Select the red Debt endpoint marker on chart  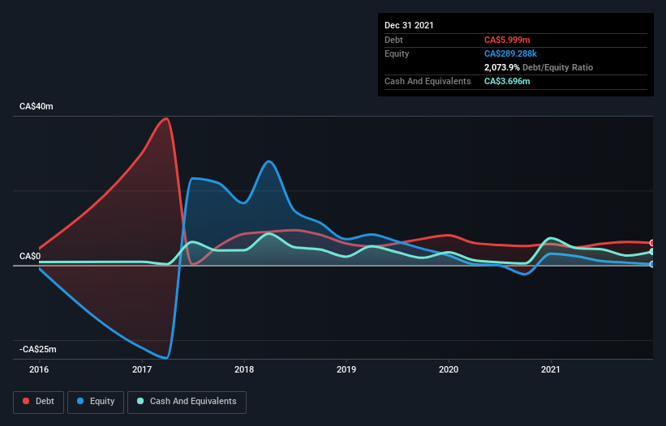[x=652, y=243]
